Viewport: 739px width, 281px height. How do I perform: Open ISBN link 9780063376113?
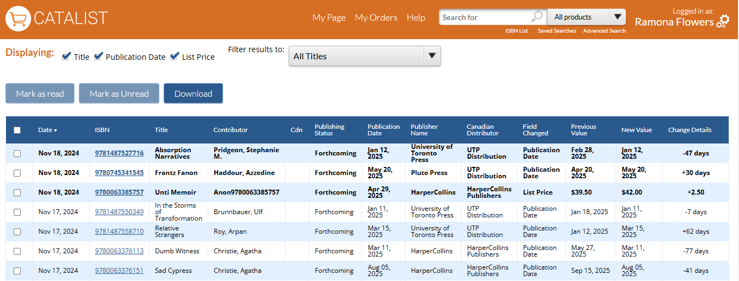(x=119, y=251)
